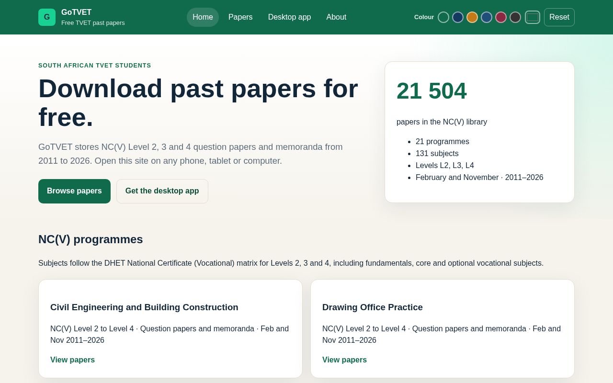Click the GoTVET green G logo
Viewport: 613px width, 383px height.
47,17
